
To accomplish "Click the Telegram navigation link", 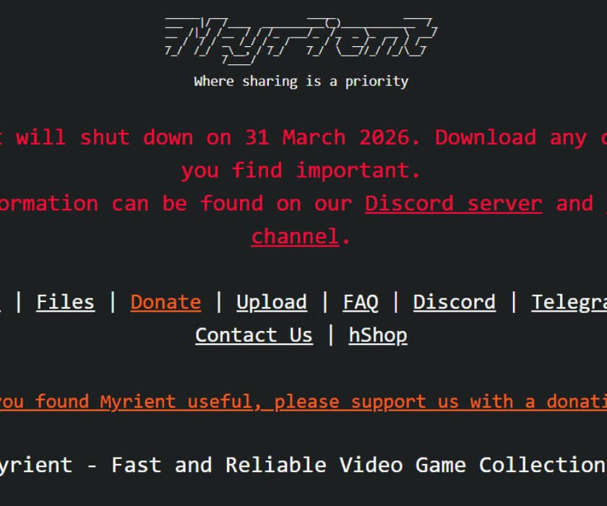I will tap(569, 302).
